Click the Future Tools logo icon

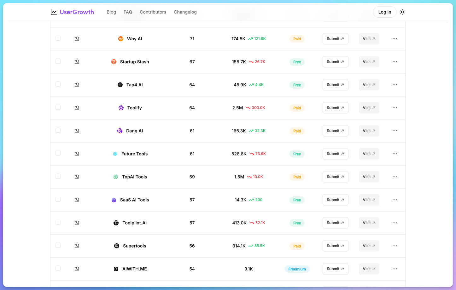click(x=115, y=154)
